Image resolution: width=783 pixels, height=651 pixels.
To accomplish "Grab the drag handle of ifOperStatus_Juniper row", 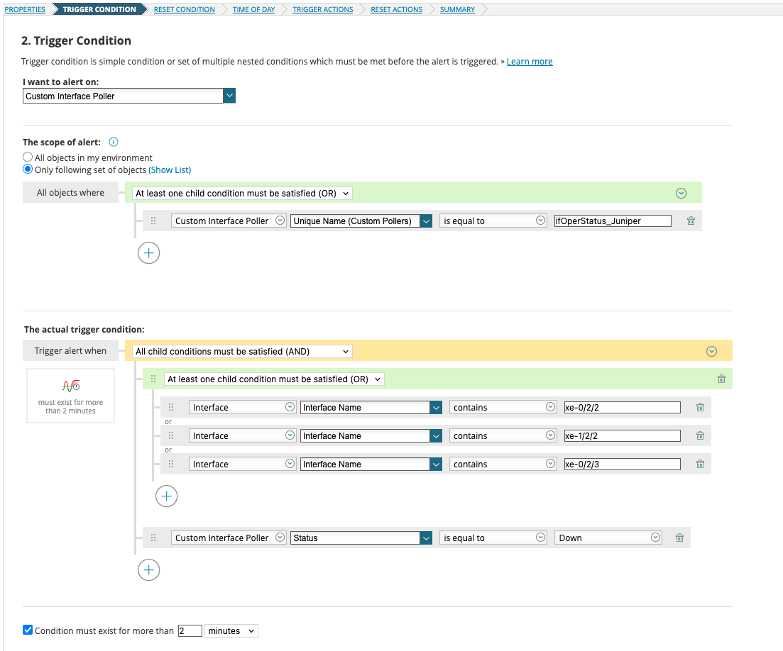I will tap(153, 221).
